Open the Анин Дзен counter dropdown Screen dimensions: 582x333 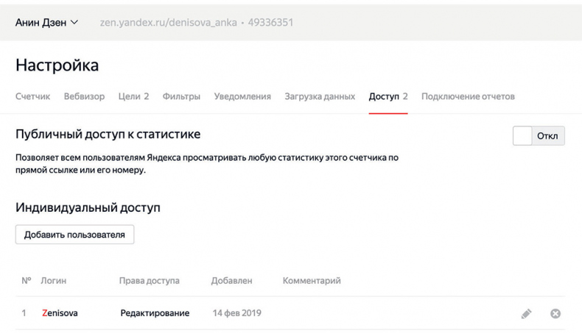pos(46,23)
